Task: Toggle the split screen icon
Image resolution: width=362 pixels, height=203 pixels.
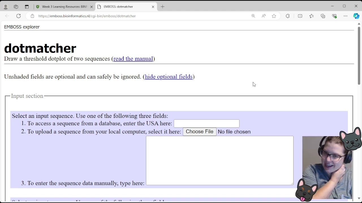Action: click(x=300, y=16)
